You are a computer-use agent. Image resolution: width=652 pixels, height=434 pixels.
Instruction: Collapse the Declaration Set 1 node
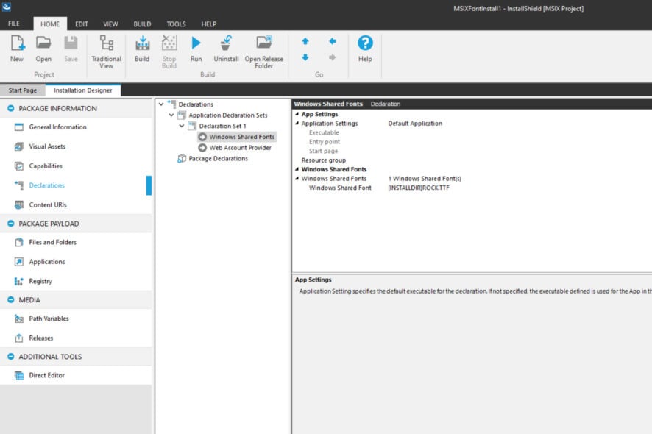[182, 126]
